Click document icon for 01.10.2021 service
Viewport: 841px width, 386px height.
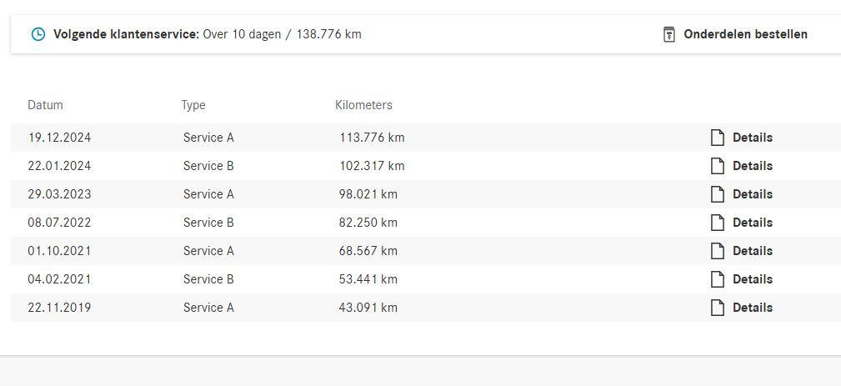tap(717, 251)
